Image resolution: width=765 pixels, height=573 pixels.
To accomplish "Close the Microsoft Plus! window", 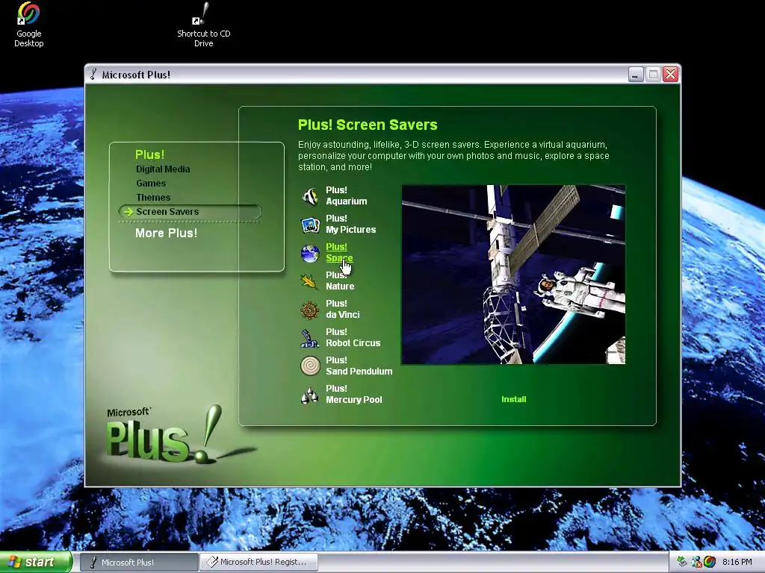I will (671, 74).
